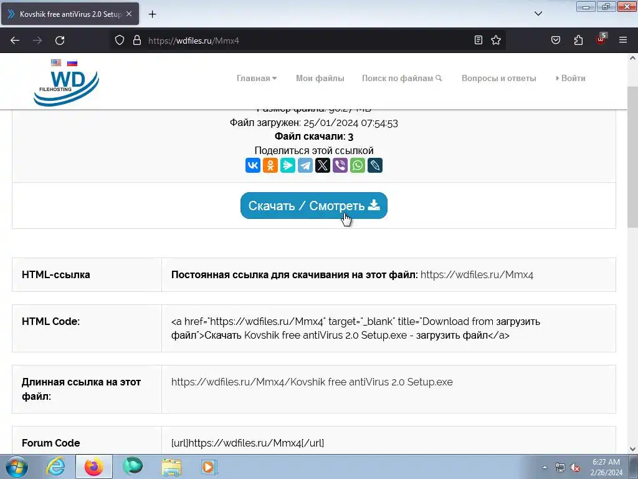Image resolution: width=638 pixels, height=479 pixels.
Task: Open the taskbar clock showing 6:27 AM
Action: (x=606, y=467)
